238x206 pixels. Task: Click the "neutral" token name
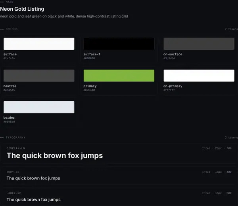10,86
